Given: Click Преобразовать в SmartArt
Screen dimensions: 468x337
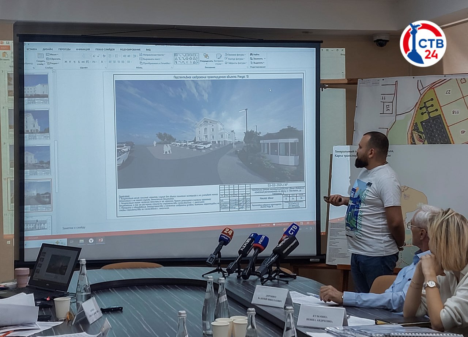Looking at the screenshot, I should coord(155,63).
